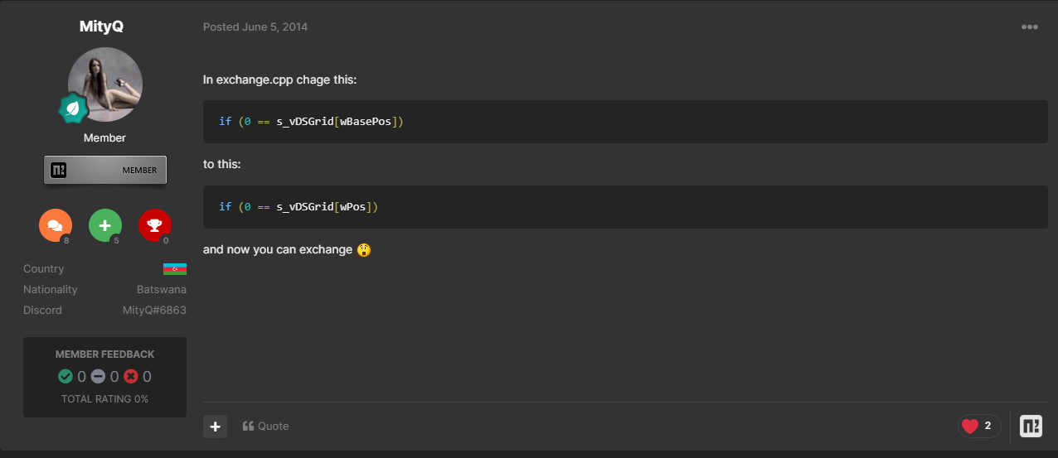Click the orange posts count icon
The image size is (1058, 458).
coord(56,225)
